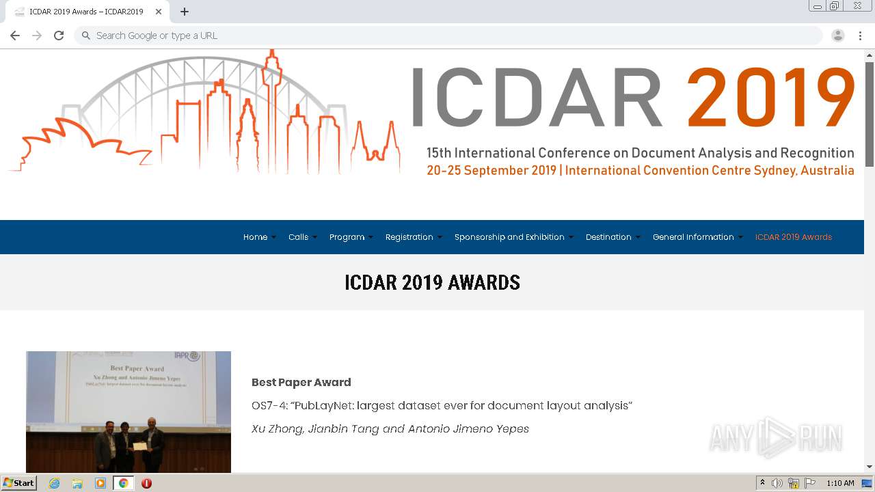The height and width of the screenshot is (492, 875).
Task: Open the Destination menu item
Action: (608, 237)
